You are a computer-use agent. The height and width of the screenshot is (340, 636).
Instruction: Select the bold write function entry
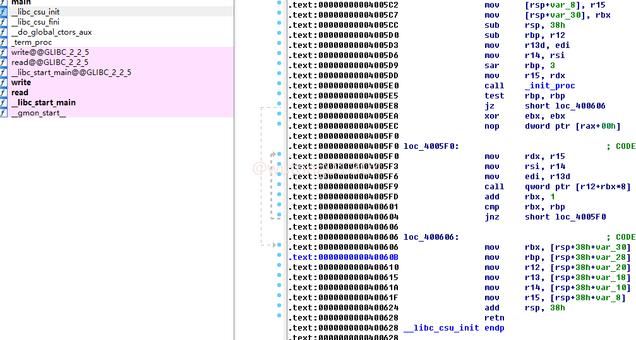pyautogui.click(x=21, y=83)
